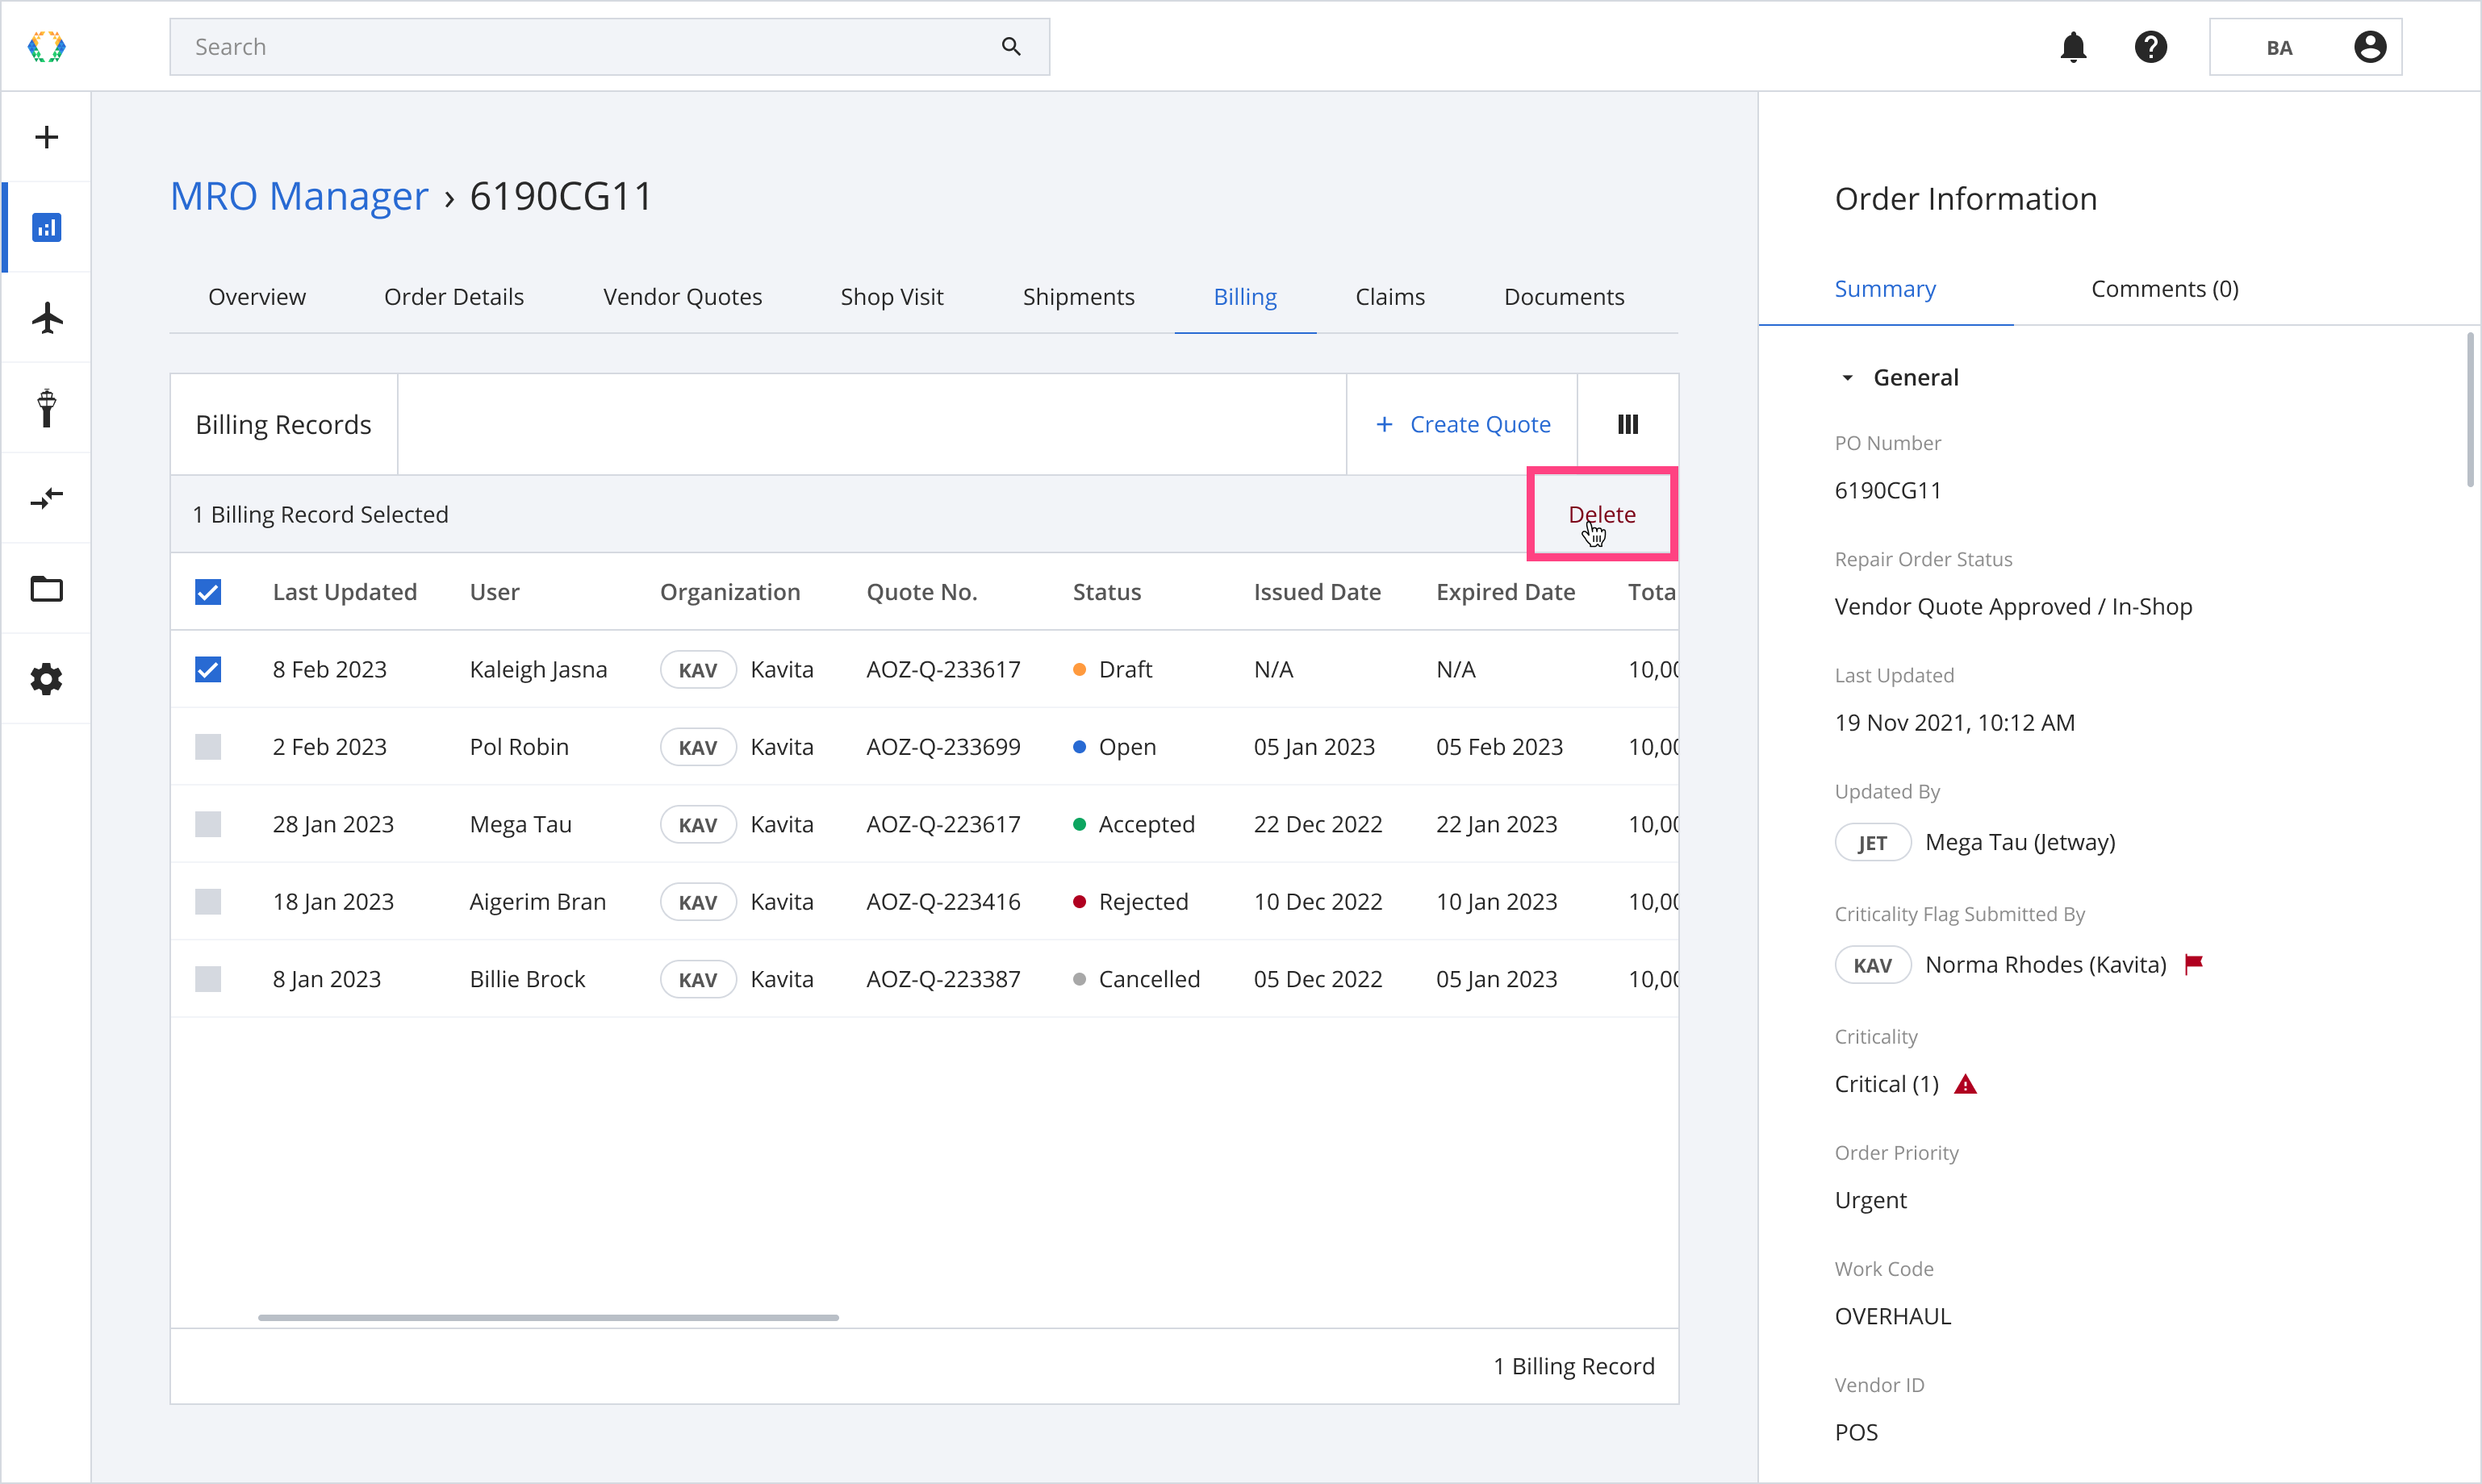Click the plus icon in sidebar
Viewport: 2482px width, 1484px height.
click(x=46, y=137)
